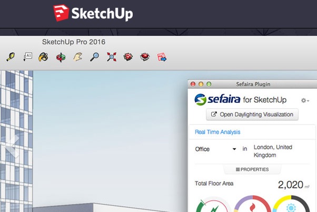Click the London, United Kingdom location
The height and width of the screenshot is (212, 317).
273,151
